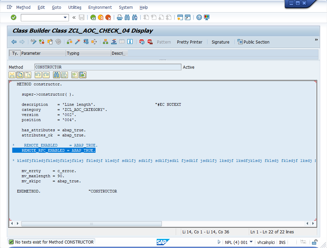Click the blue left arrow navigation icon
Viewport: 327px width, 248px height.
[x=14, y=42]
